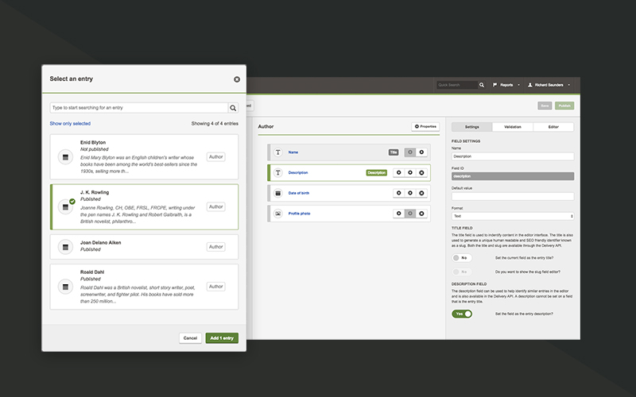
Task: Deselect the green check on J. K. Rowling
Action: point(72,202)
